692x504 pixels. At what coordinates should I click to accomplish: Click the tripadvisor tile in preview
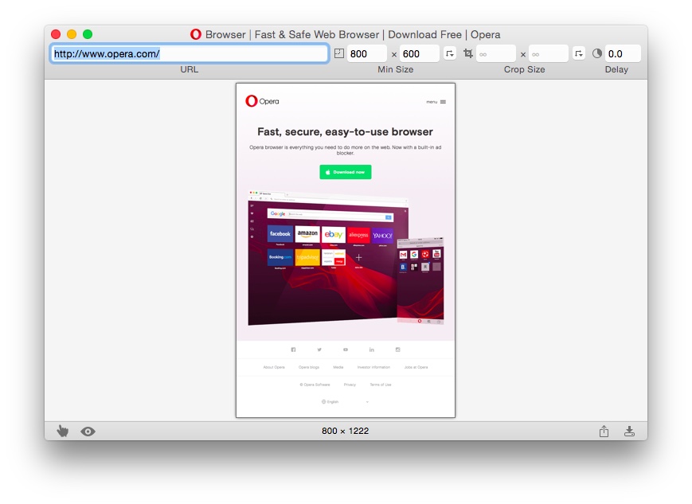pos(307,257)
